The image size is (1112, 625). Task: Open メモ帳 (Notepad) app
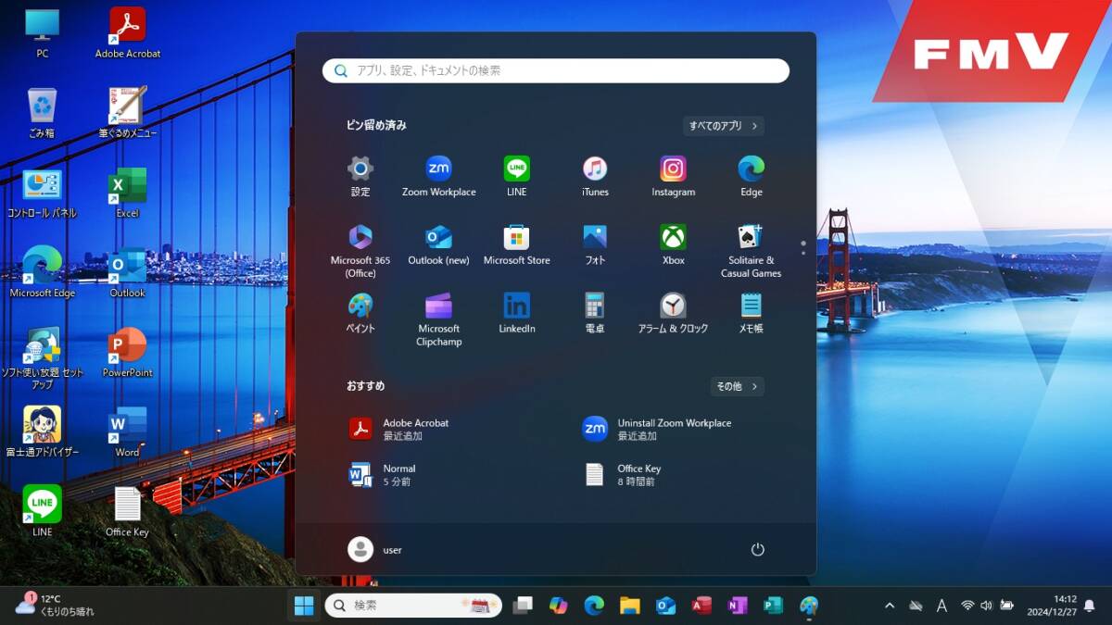752,313
